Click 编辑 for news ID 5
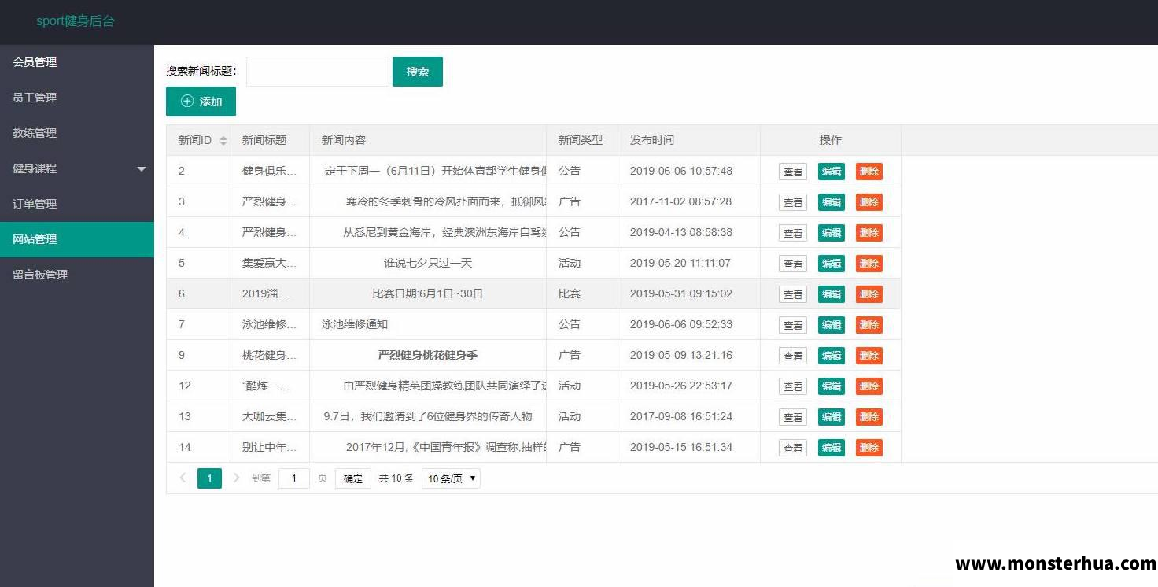Image resolution: width=1158 pixels, height=587 pixels. click(x=832, y=264)
